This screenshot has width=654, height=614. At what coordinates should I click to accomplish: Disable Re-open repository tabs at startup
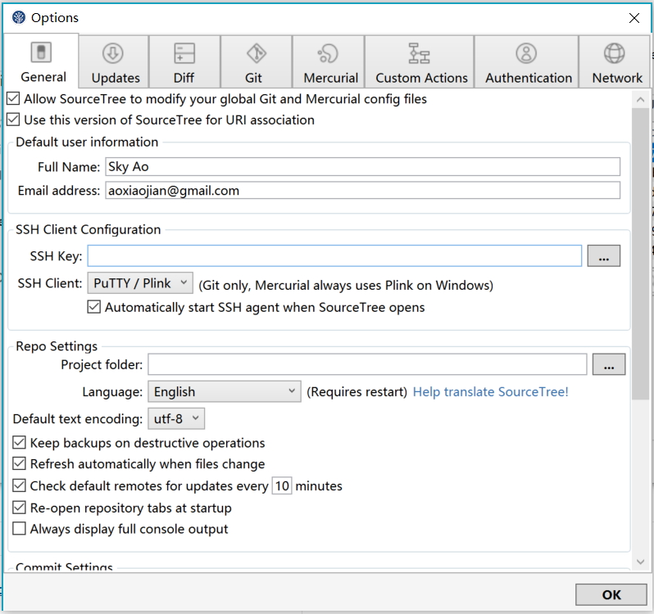pos(20,508)
